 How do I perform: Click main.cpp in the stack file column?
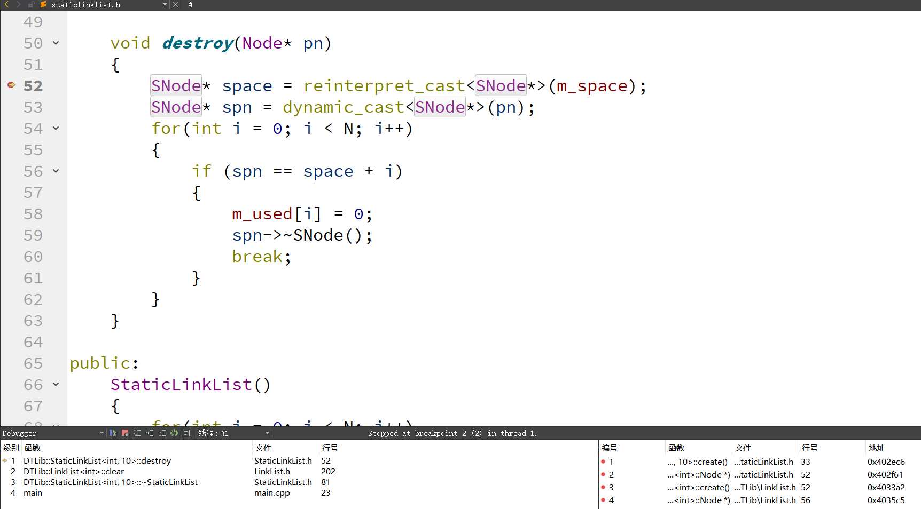[x=272, y=493]
